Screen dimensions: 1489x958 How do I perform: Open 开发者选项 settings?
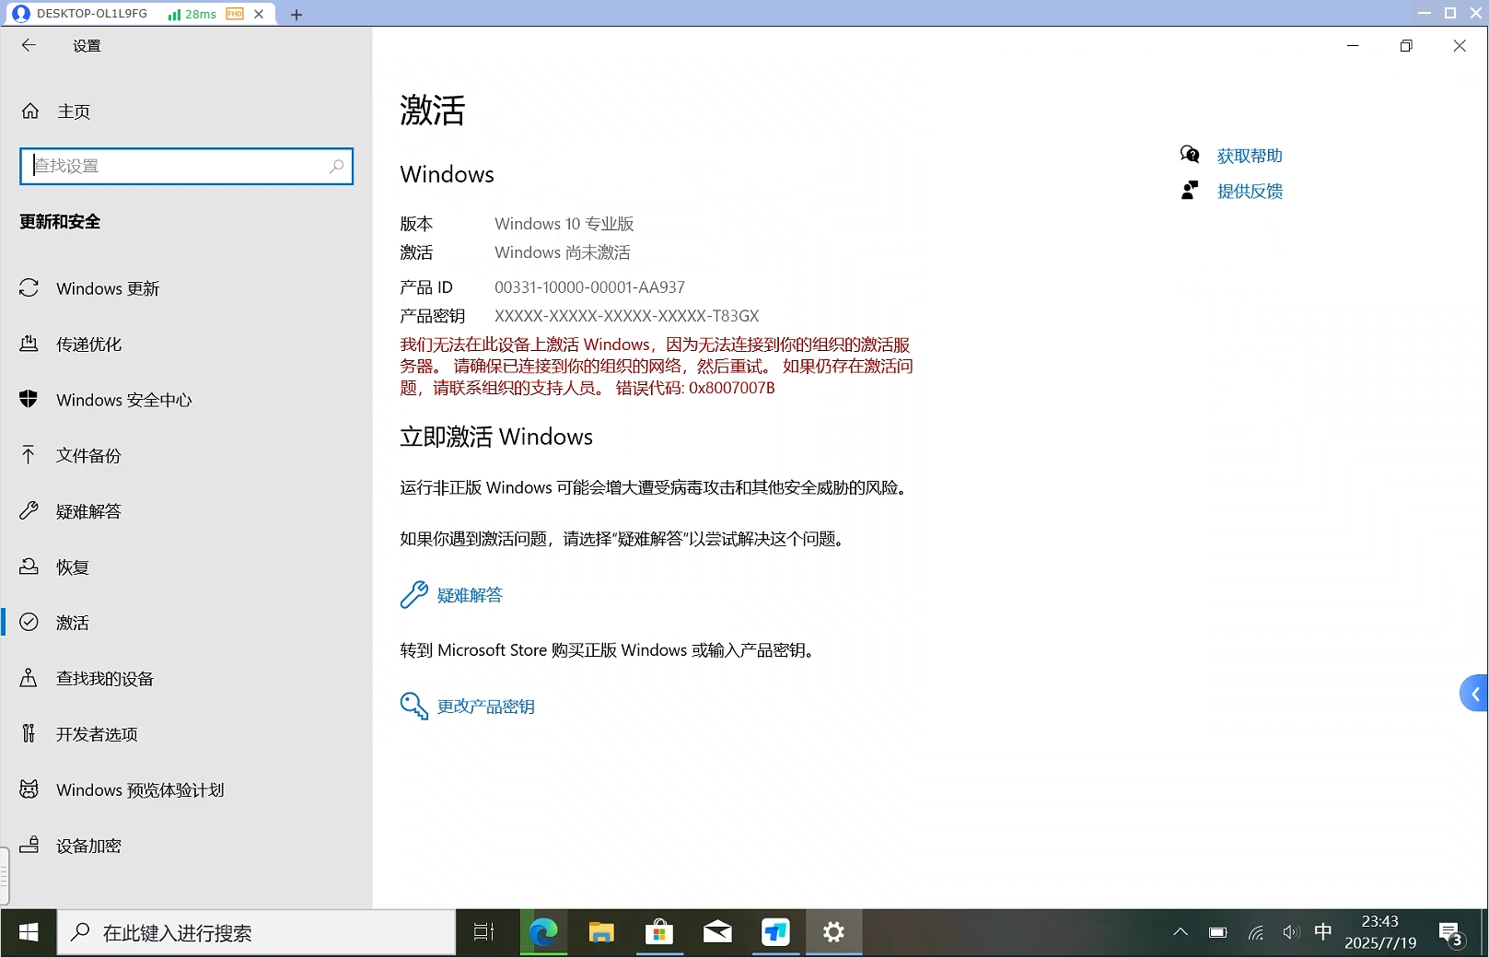[97, 734]
